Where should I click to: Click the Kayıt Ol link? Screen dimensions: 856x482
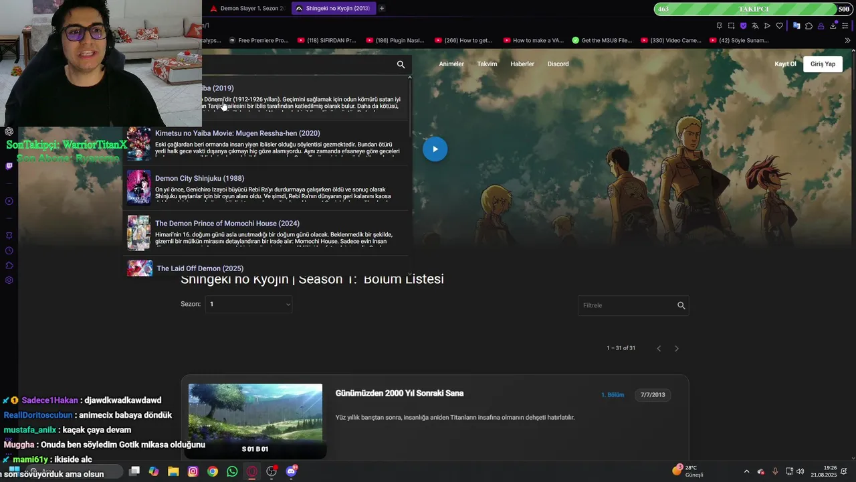[785, 64]
